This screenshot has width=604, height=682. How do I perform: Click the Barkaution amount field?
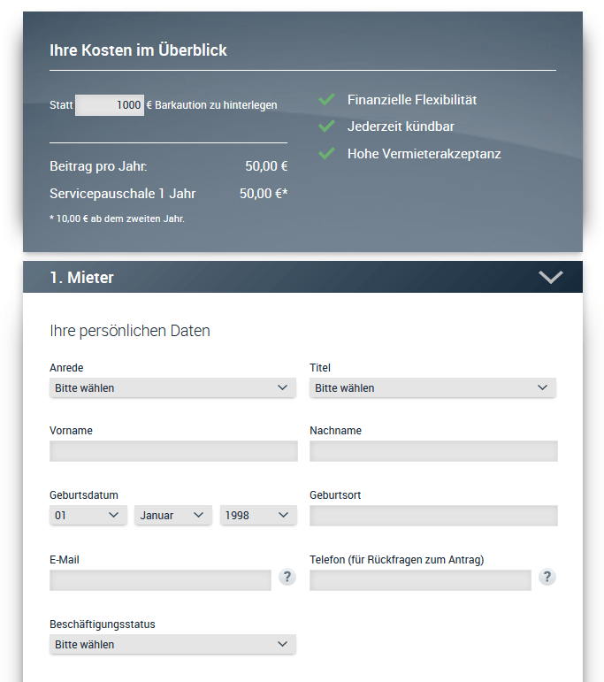point(110,105)
